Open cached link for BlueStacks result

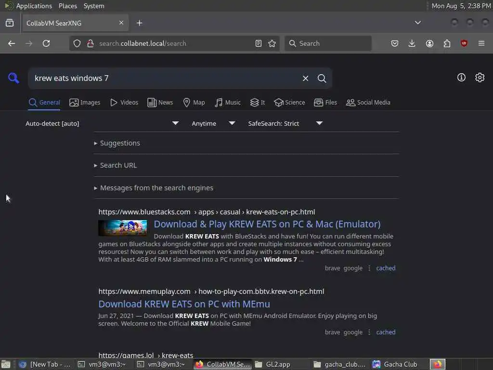[386, 268]
